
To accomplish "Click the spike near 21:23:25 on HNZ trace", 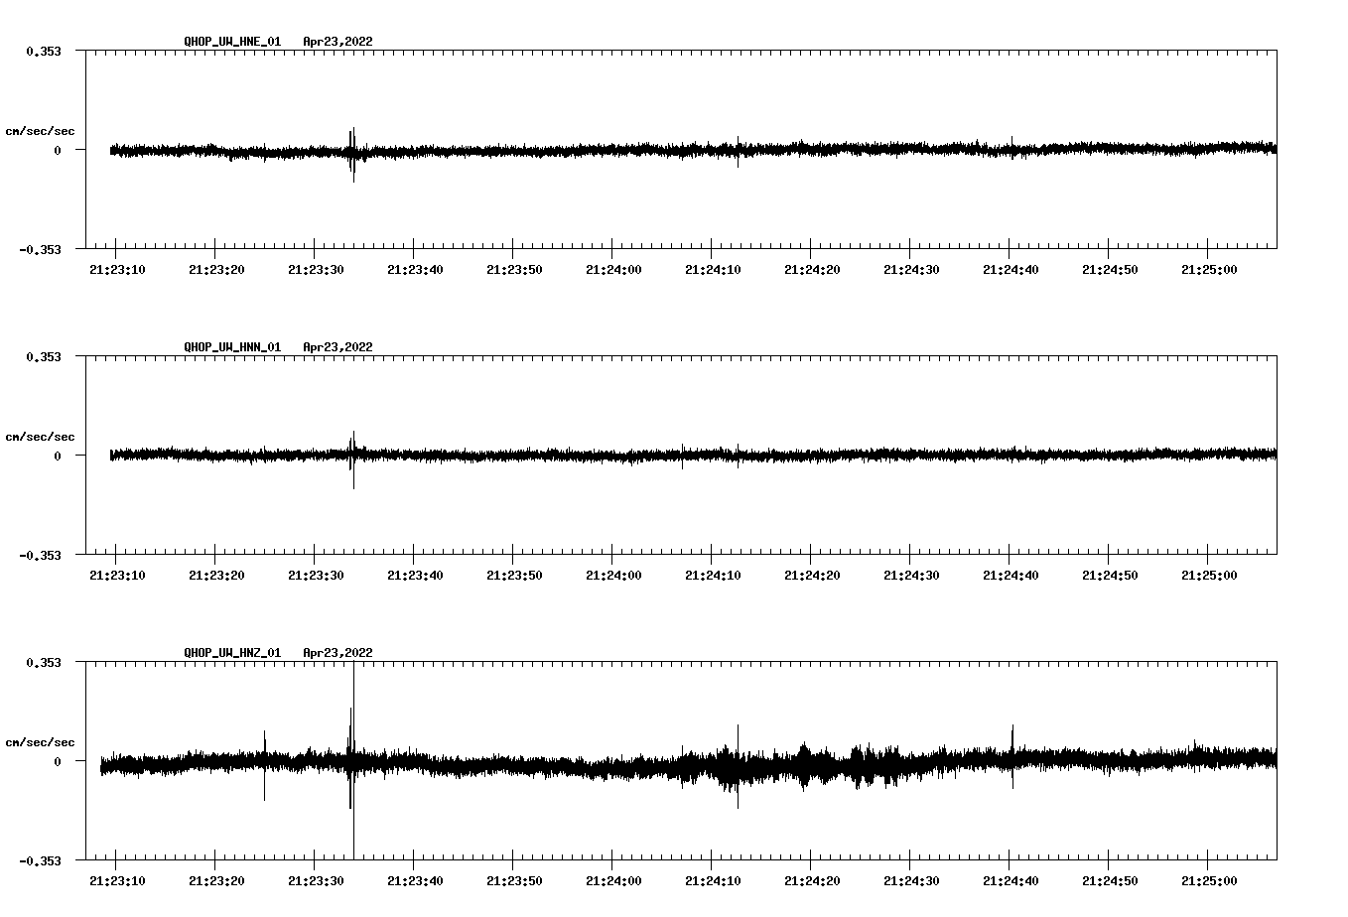I will [x=265, y=765].
